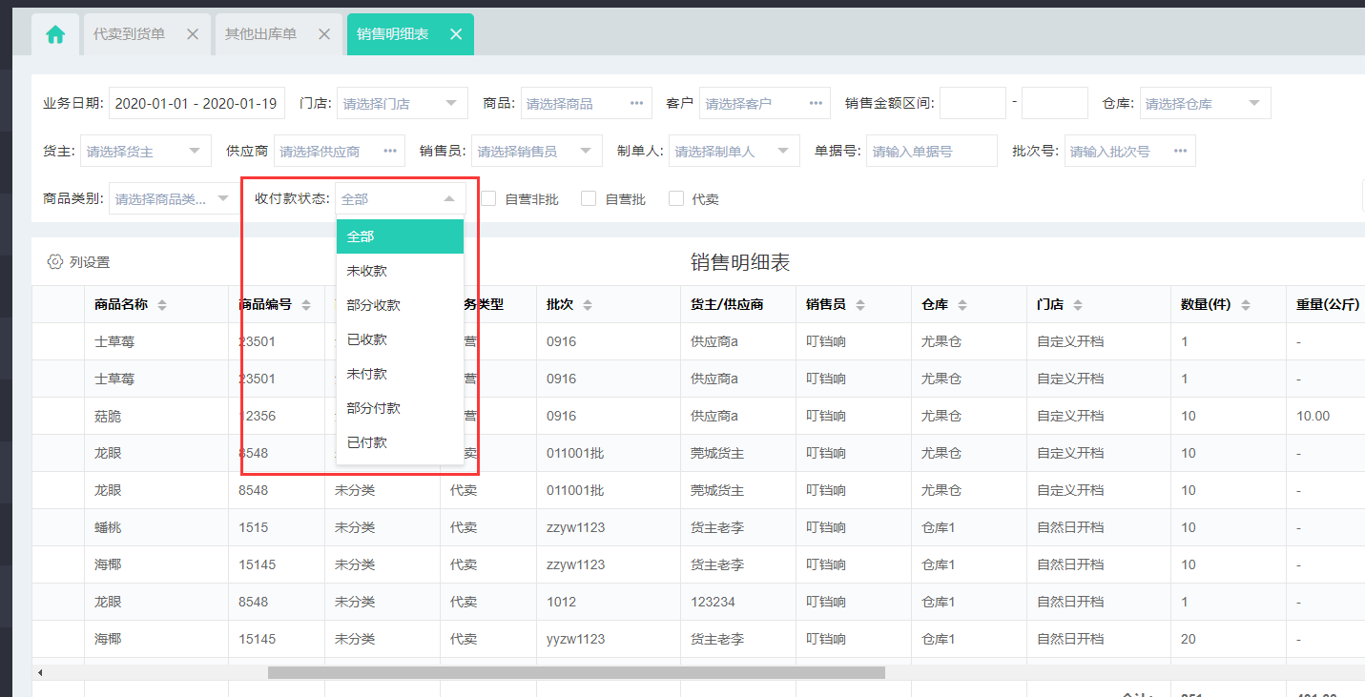Open 批次号 picker ellipsis icon
Screen dimensions: 1365x697
pyautogui.click(x=1180, y=151)
